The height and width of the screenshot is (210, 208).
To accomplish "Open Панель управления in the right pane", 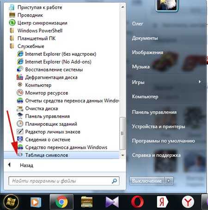I will (x=154, y=112).
